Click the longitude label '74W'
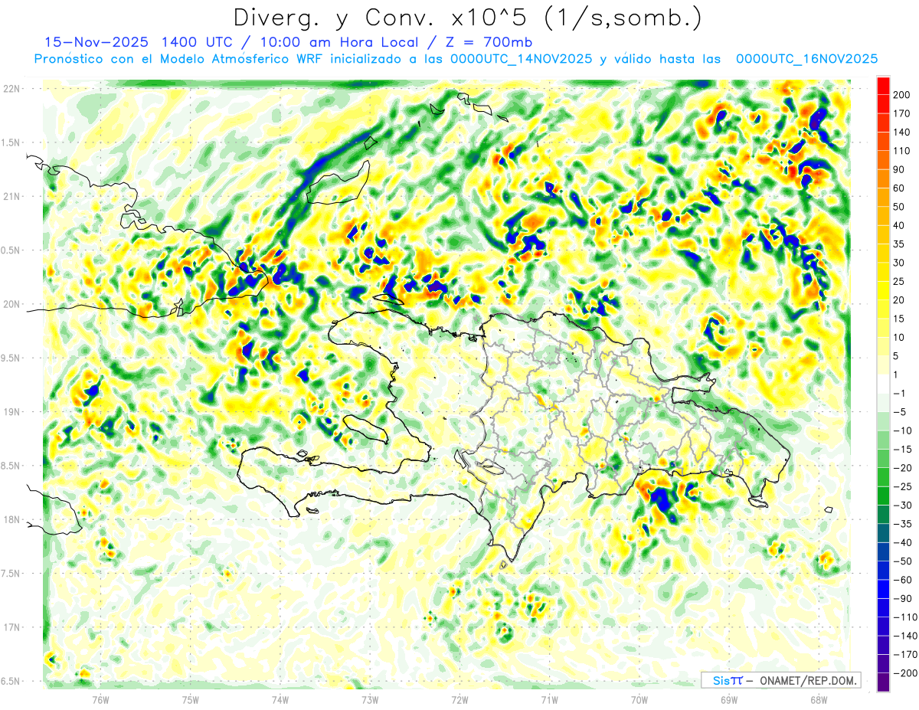 (280, 700)
